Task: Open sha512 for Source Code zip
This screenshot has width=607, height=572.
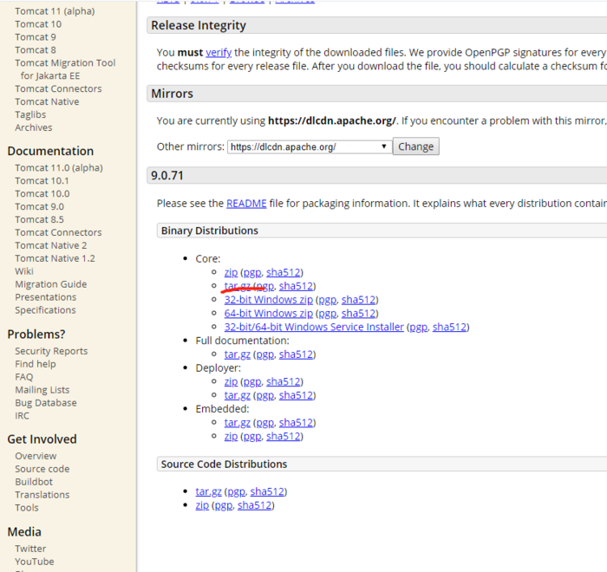Action: coord(255,505)
